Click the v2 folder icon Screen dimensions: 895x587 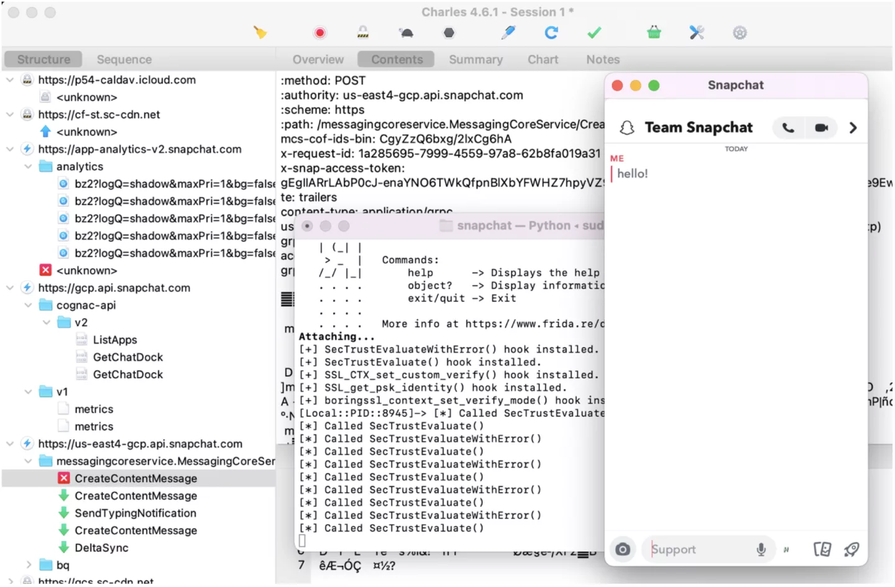click(64, 322)
